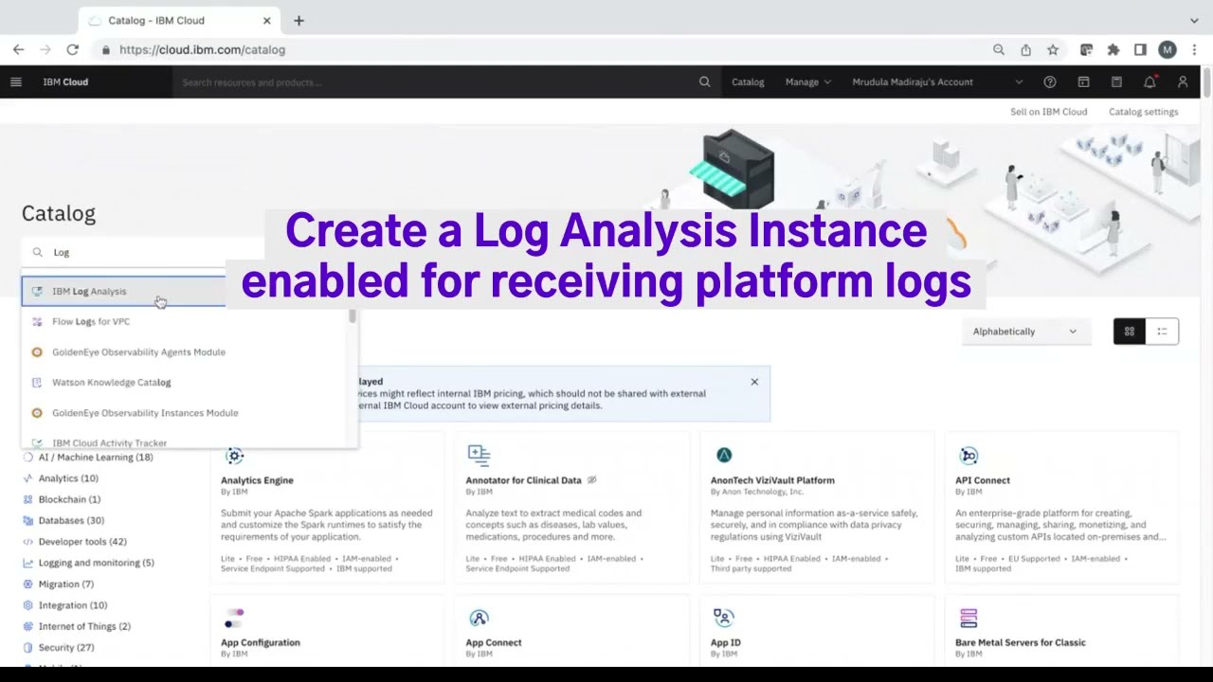Click the Bare Metal Servers for Classic icon
Viewport: 1213px width, 682px height.
(x=969, y=619)
